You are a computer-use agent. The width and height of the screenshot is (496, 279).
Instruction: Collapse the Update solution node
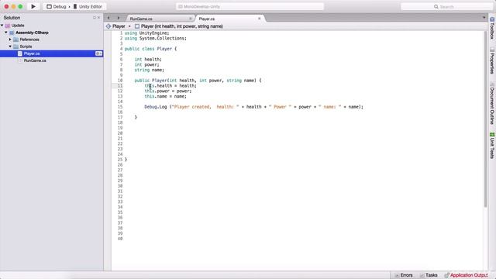click(x=2, y=26)
